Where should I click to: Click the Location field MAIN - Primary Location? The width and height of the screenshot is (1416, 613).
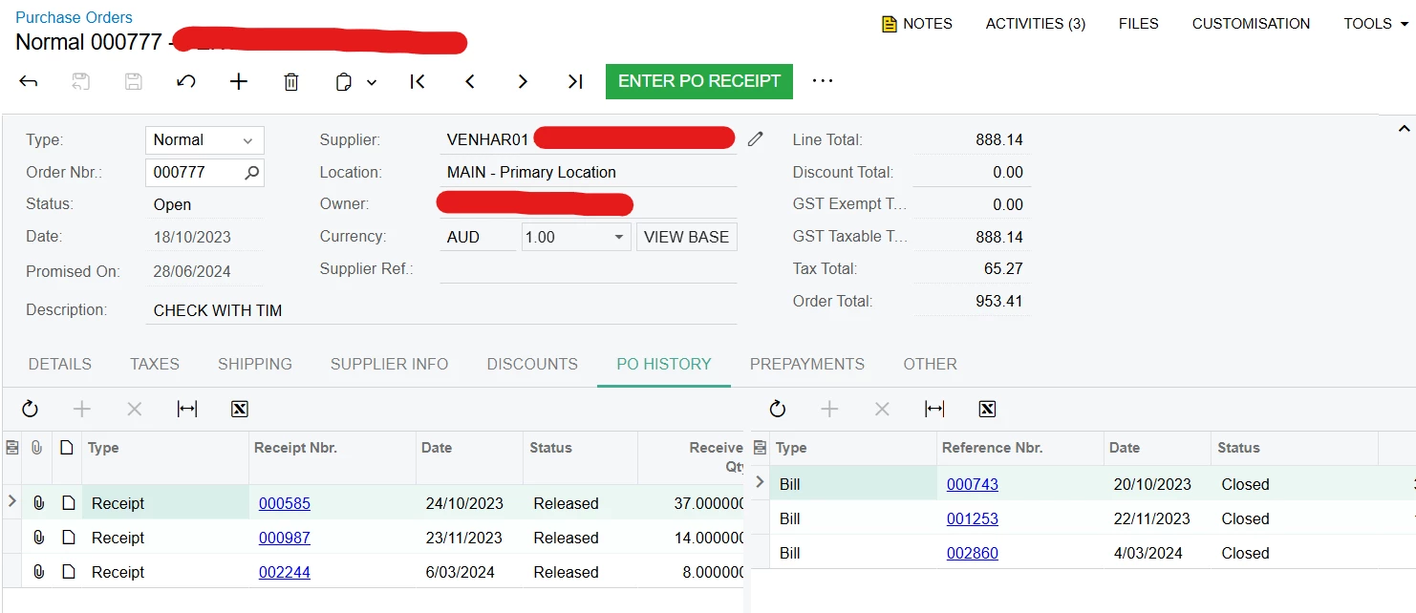(x=588, y=173)
